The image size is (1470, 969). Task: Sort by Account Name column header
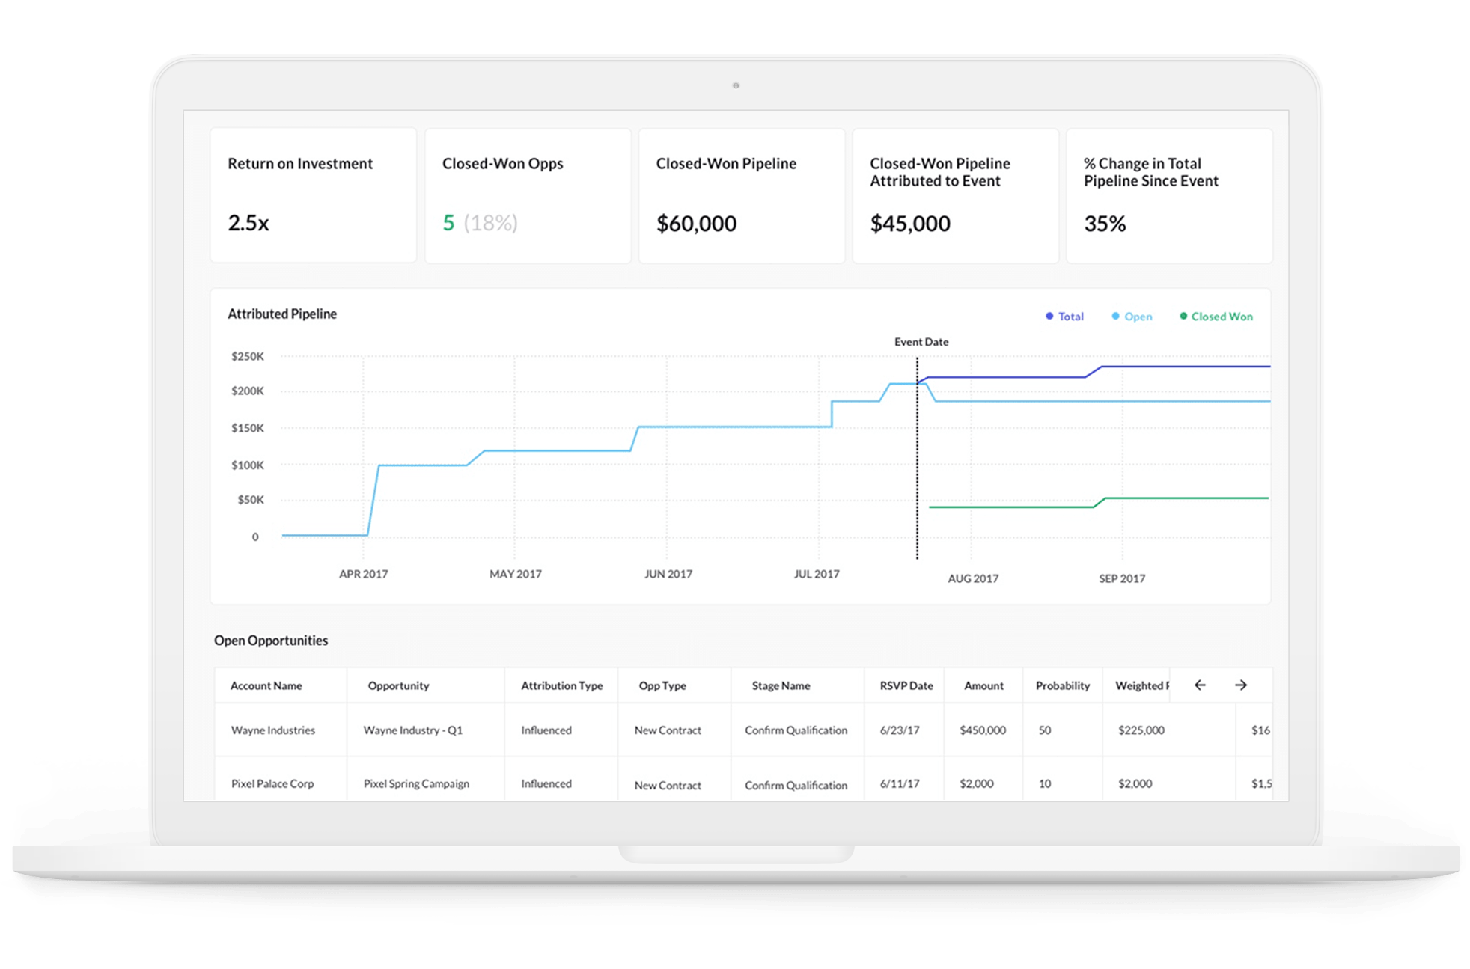tap(266, 685)
